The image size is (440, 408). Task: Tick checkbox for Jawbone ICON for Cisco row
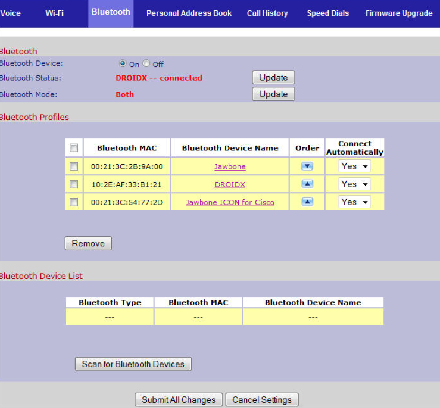coord(74,202)
